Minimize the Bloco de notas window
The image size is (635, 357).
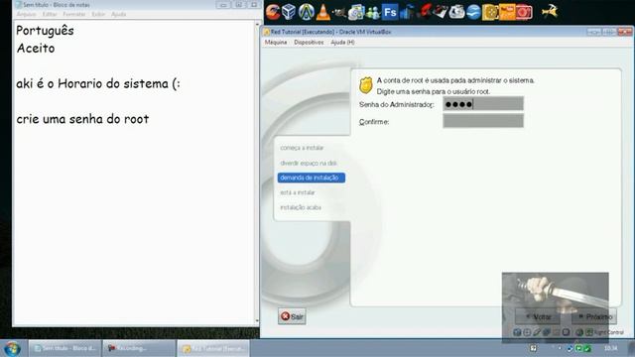(223, 5)
